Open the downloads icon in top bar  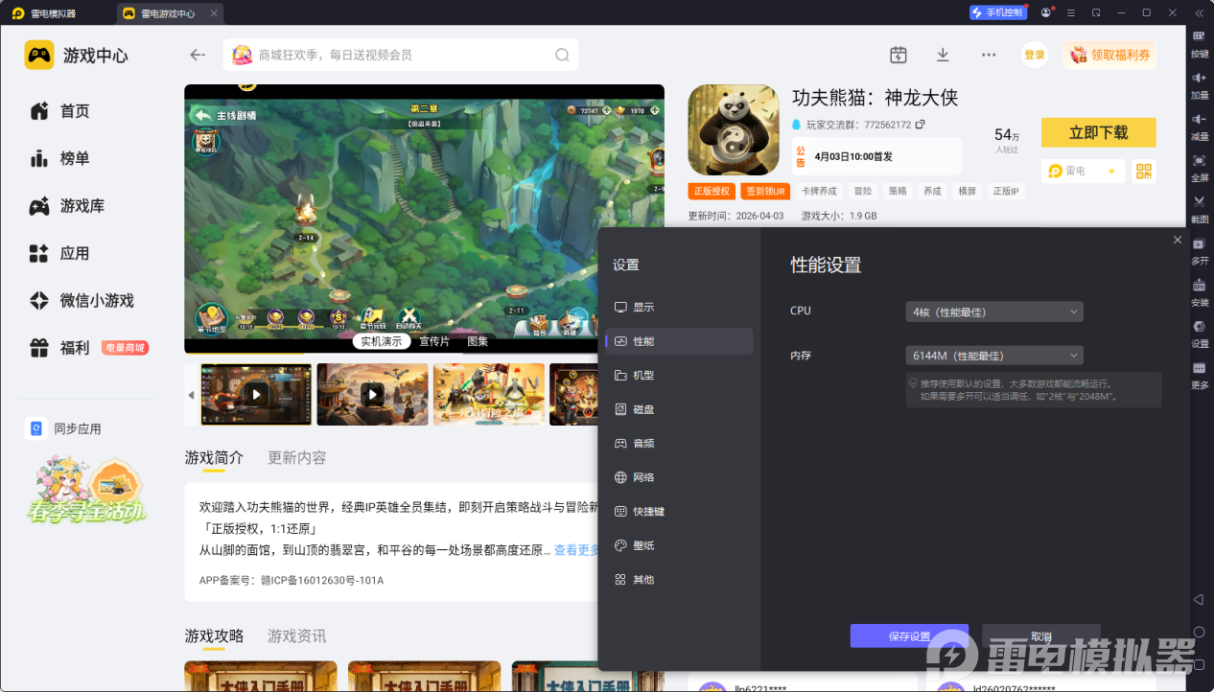(x=943, y=55)
